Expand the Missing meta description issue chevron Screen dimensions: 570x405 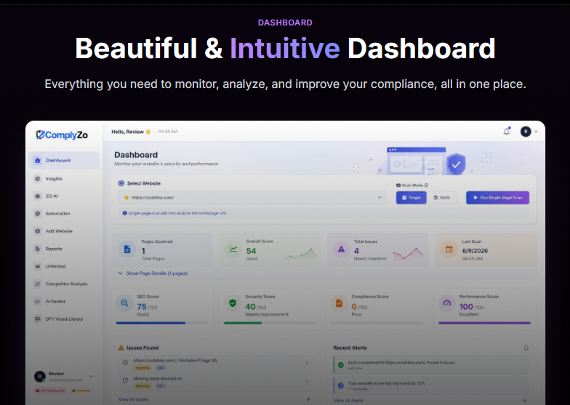(307, 381)
